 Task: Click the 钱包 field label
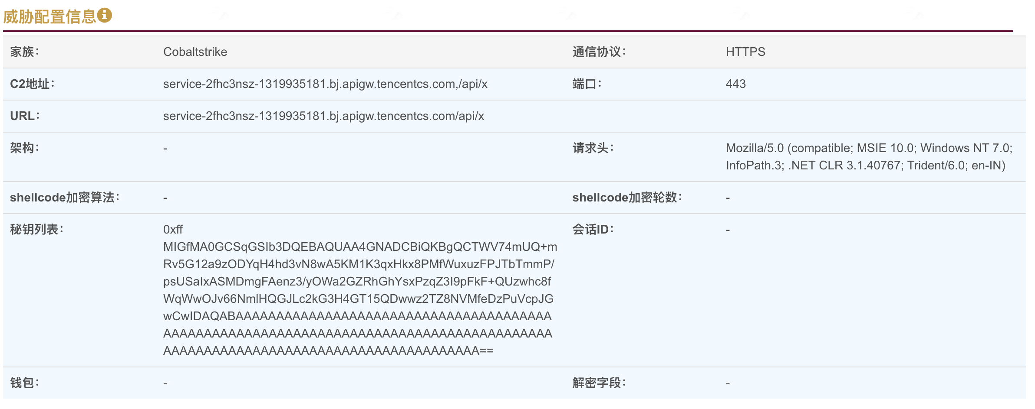[25, 383]
